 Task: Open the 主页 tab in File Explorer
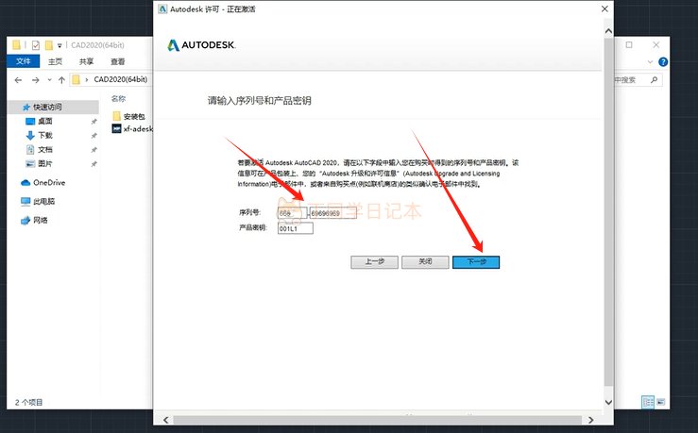coord(55,61)
